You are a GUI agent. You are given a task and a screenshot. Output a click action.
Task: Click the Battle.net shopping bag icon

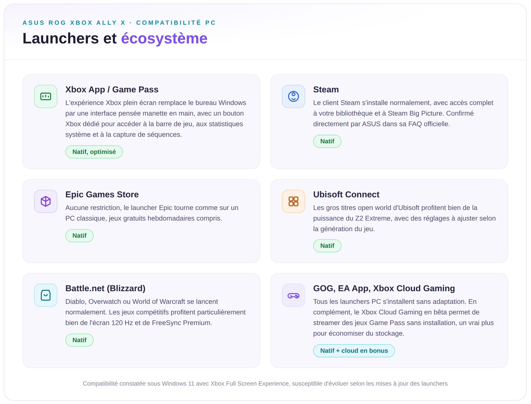point(46,295)
